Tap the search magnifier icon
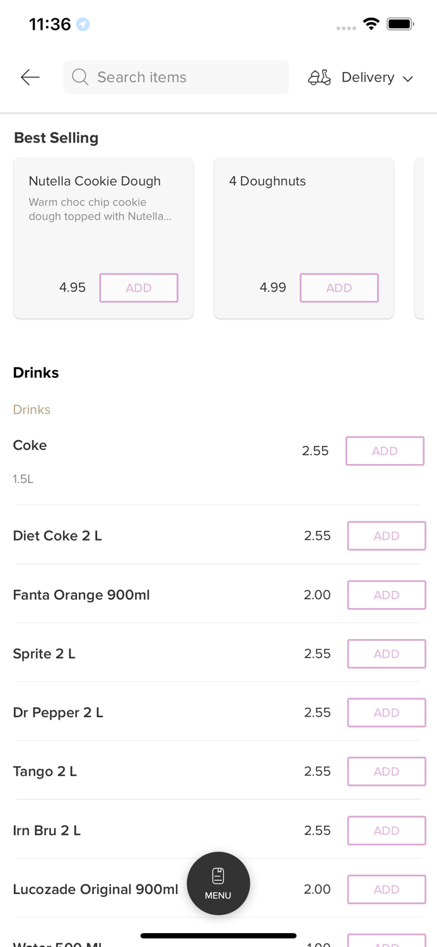 [80, 77]
